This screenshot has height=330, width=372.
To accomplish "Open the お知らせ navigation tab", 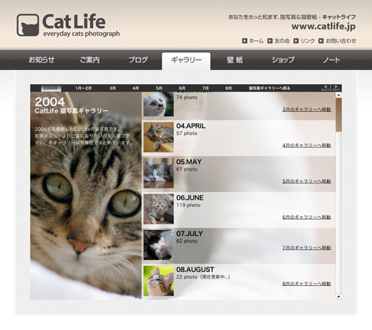I will pos(42,60).
